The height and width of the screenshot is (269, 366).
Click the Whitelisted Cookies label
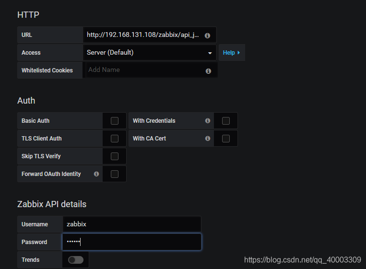[47, 70]
